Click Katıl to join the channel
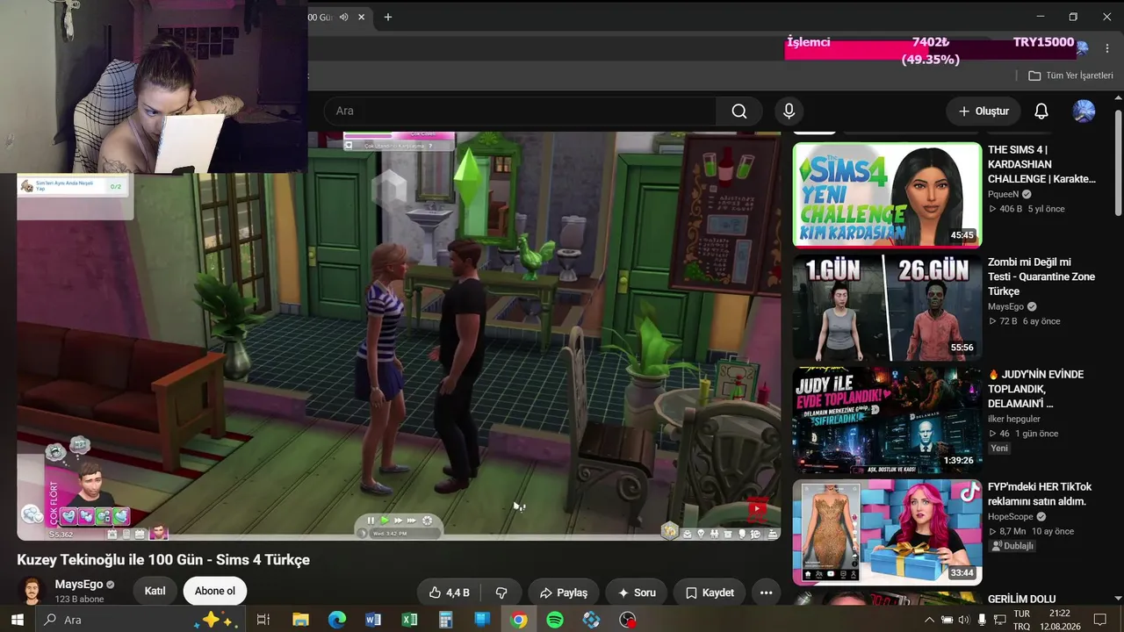1124x632 pixels. 155,591
